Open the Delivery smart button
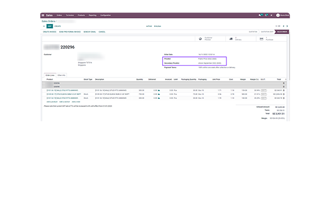This screenshot has width=330, height=201. pos(241,39)
